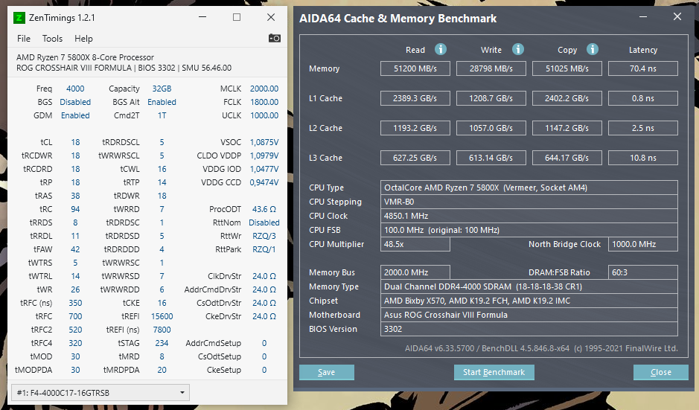Select the L2 Cache Write 1057.0 GB/s field

pos(491,128)
